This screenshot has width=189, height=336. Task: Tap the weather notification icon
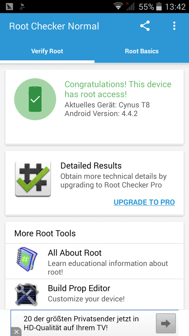click(x=22, y=7)
